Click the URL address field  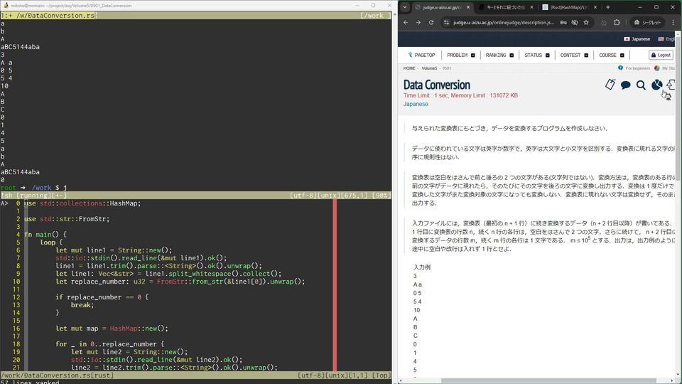504,22
